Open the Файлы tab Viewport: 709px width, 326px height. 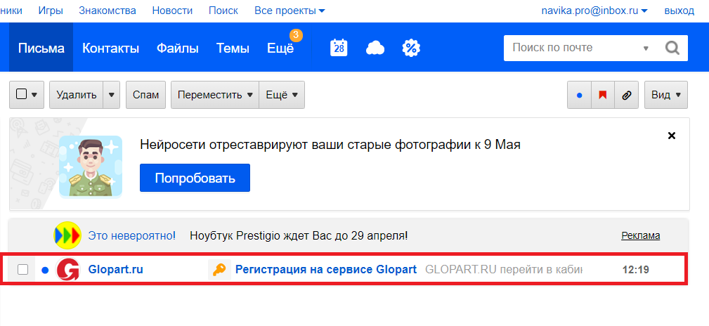pos(177,48)
